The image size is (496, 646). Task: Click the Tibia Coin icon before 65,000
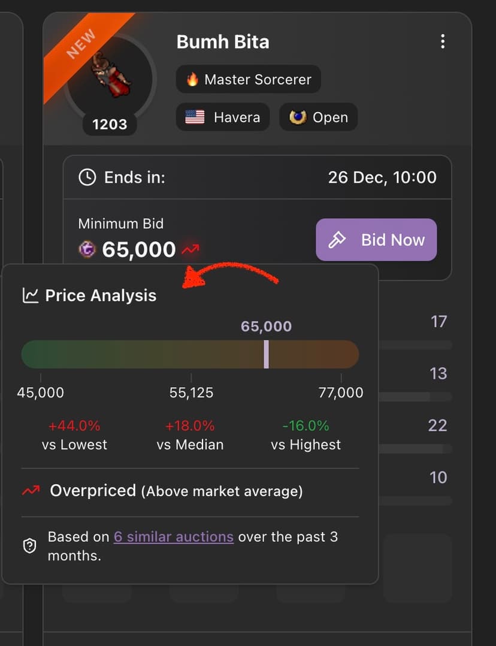click(x=87, y=249)
